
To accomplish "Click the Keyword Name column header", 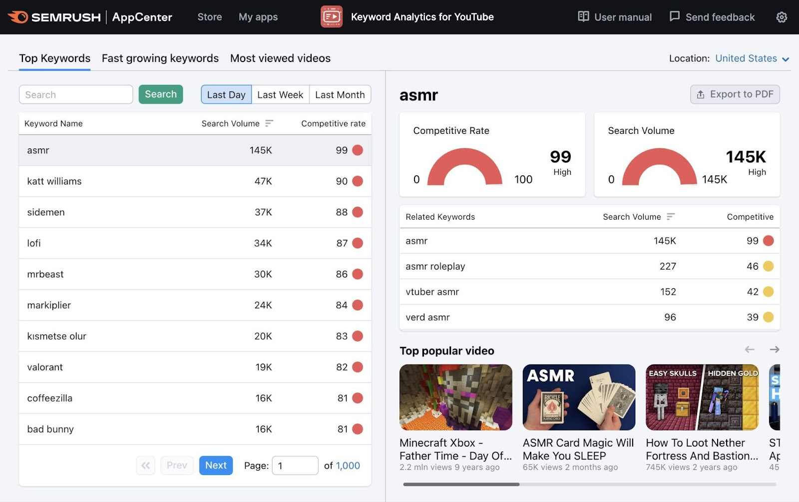I will click(x=53, y=123).
